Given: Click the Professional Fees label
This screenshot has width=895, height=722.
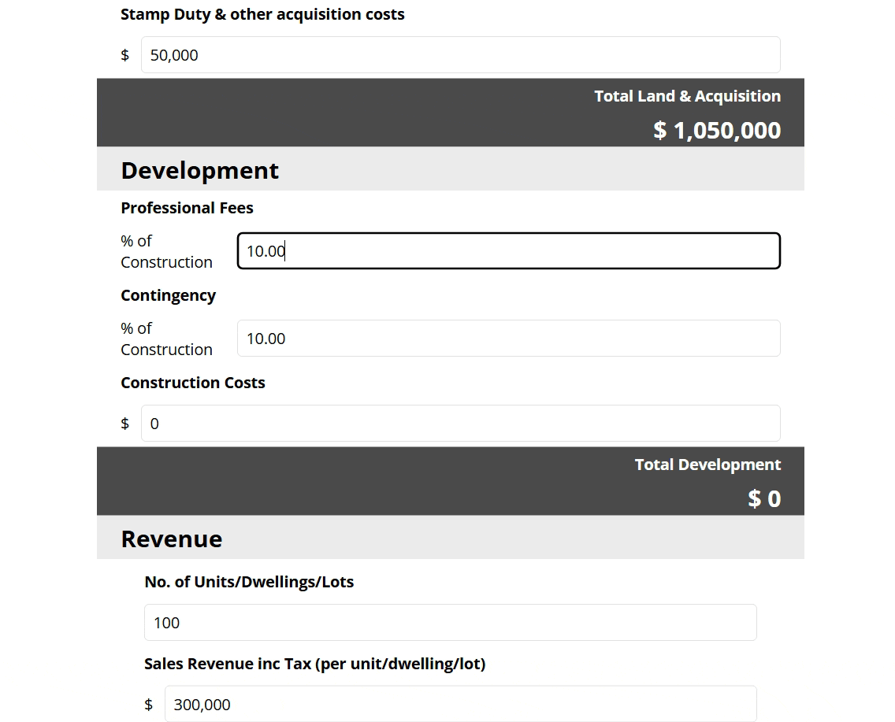Looking at the screenshot, I should [x=187, y=208].
